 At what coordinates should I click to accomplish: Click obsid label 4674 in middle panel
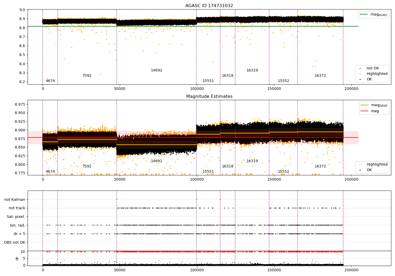[x=50, y=172]
